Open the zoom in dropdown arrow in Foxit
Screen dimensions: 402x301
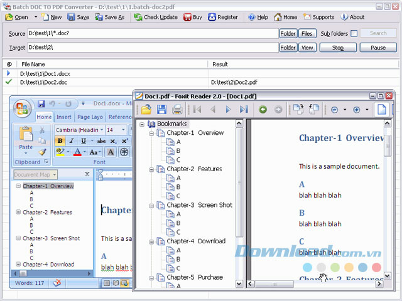click(367, 110)
